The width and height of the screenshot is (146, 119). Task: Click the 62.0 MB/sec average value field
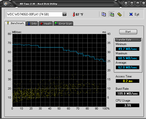click(x=127, y=67)
